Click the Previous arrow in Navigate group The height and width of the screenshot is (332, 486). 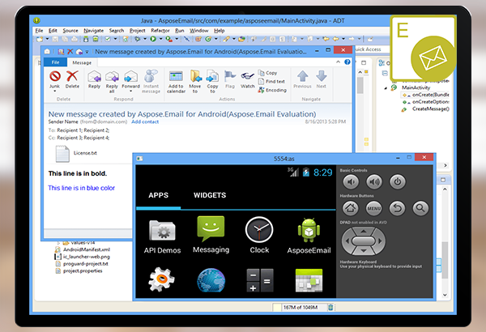[302, 76]
